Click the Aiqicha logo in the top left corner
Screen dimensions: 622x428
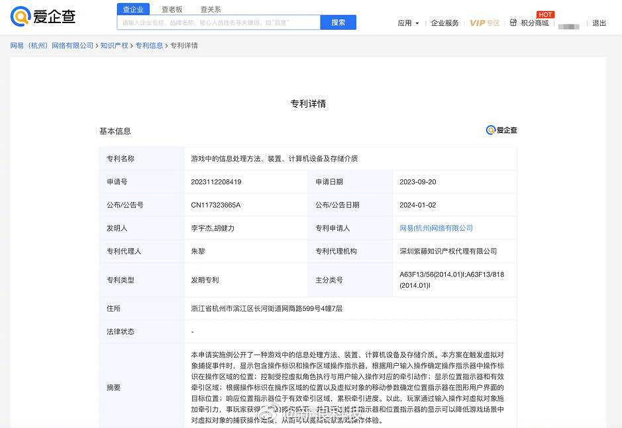(x=42, y=17)
